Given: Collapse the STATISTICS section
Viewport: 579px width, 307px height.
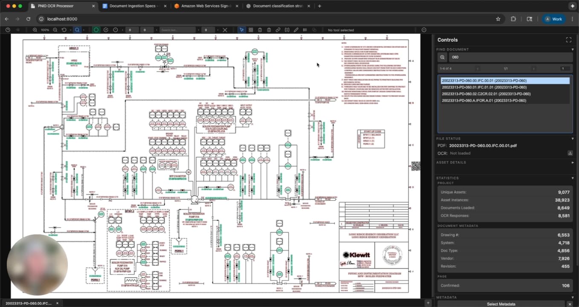Looking at the screenshot, I should tap(572, 178).
